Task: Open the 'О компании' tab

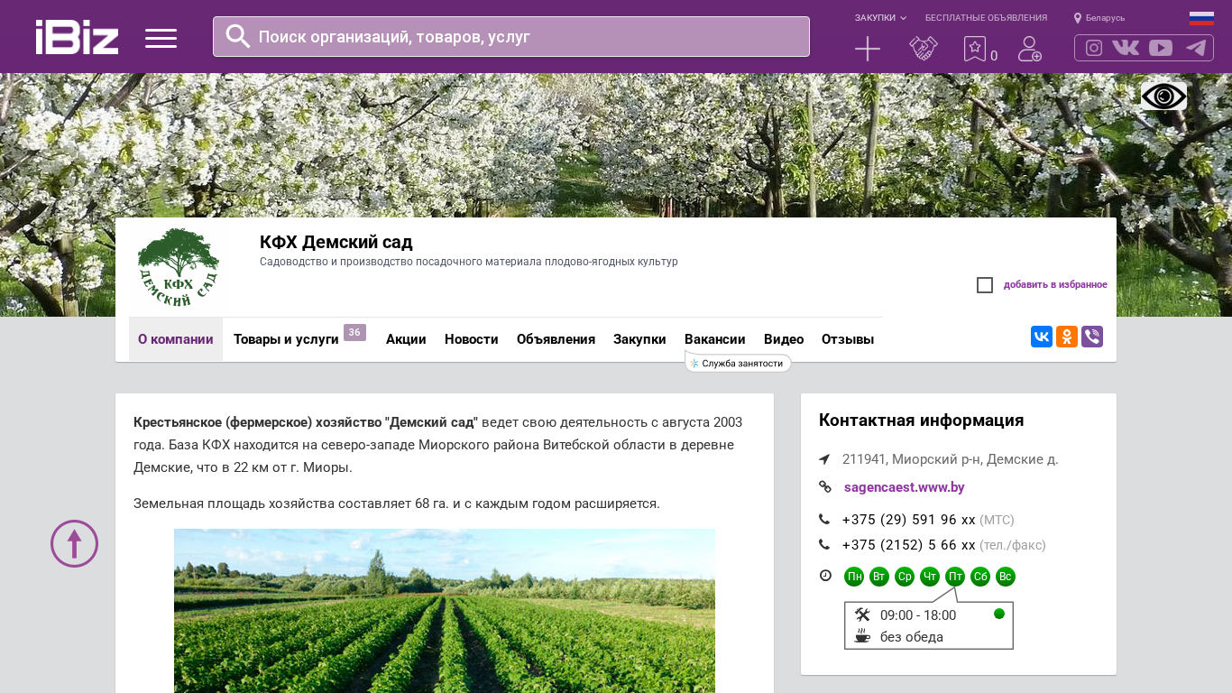Action: click(176, 339)
